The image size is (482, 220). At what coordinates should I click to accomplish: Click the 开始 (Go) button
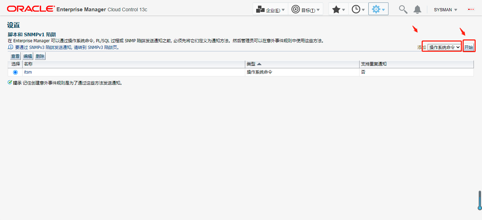pyautogui.click(x=469, y=47)
